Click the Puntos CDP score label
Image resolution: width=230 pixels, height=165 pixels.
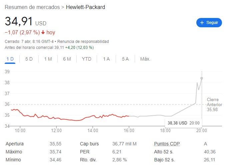pyautogui.click(x=167, y=144)
